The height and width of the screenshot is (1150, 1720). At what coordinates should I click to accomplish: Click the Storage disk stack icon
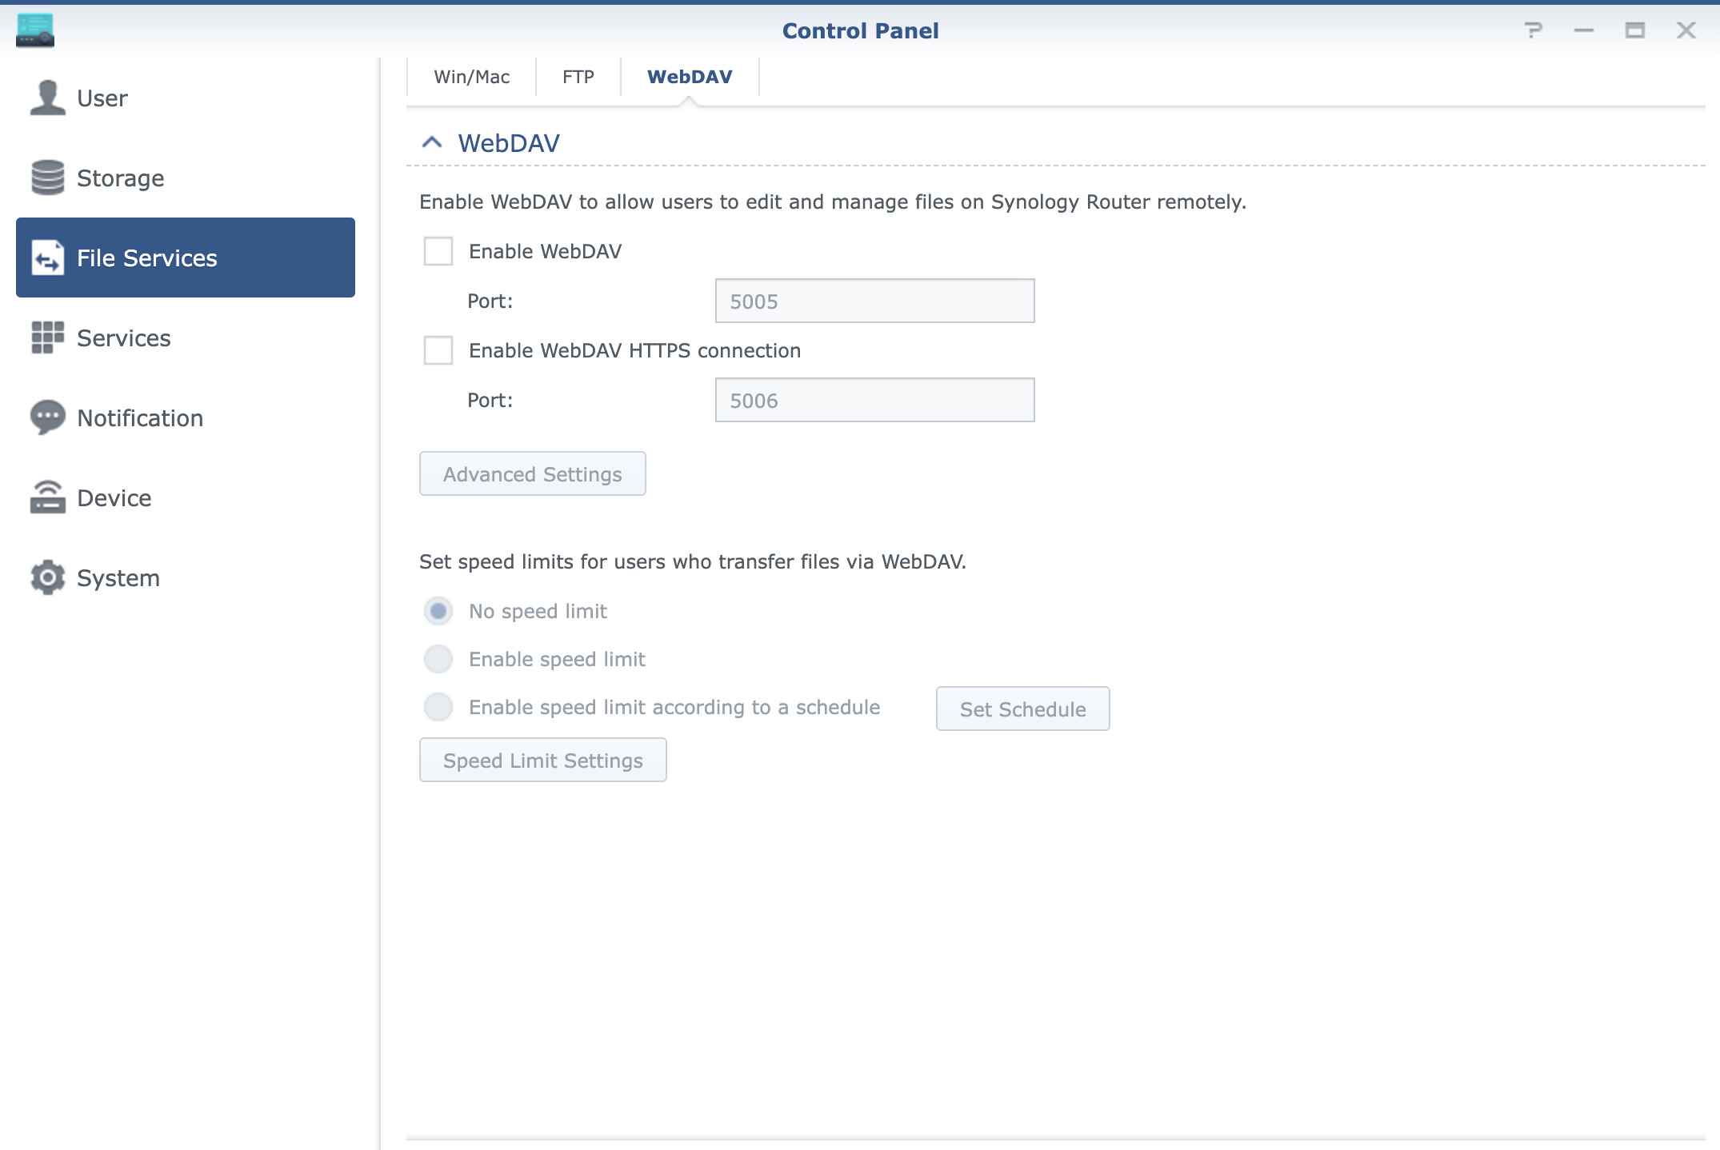point(47,178)
